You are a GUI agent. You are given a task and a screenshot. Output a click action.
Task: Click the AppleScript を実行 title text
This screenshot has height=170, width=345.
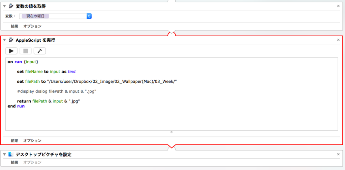coord(35,40)
